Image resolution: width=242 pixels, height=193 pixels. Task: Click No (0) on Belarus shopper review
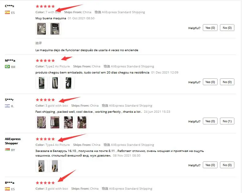pos(227,165)
